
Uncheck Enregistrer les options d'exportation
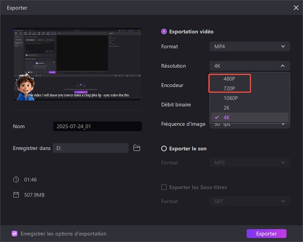[x=15, y=234]
